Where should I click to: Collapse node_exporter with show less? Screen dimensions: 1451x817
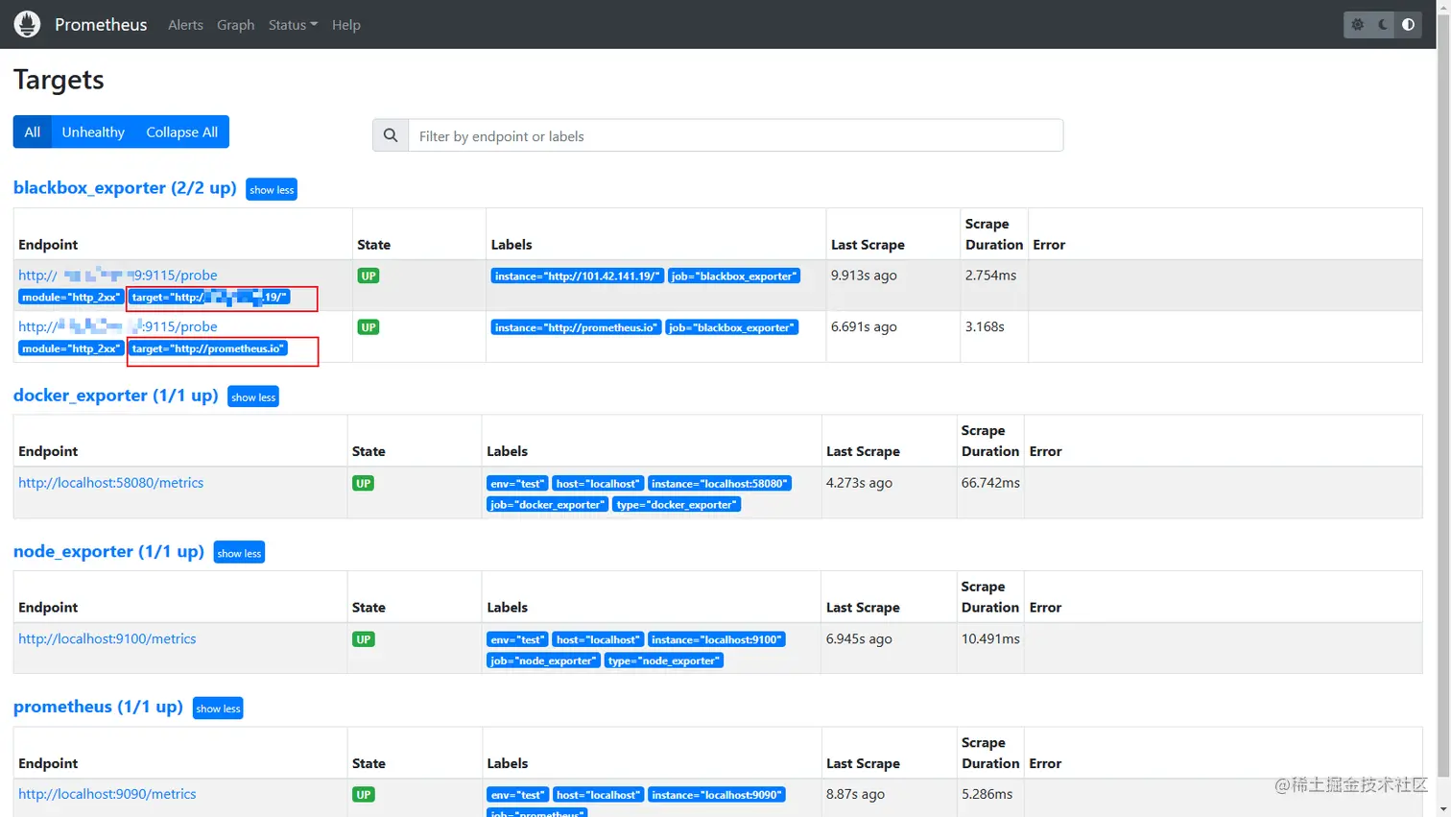[239, 553]
